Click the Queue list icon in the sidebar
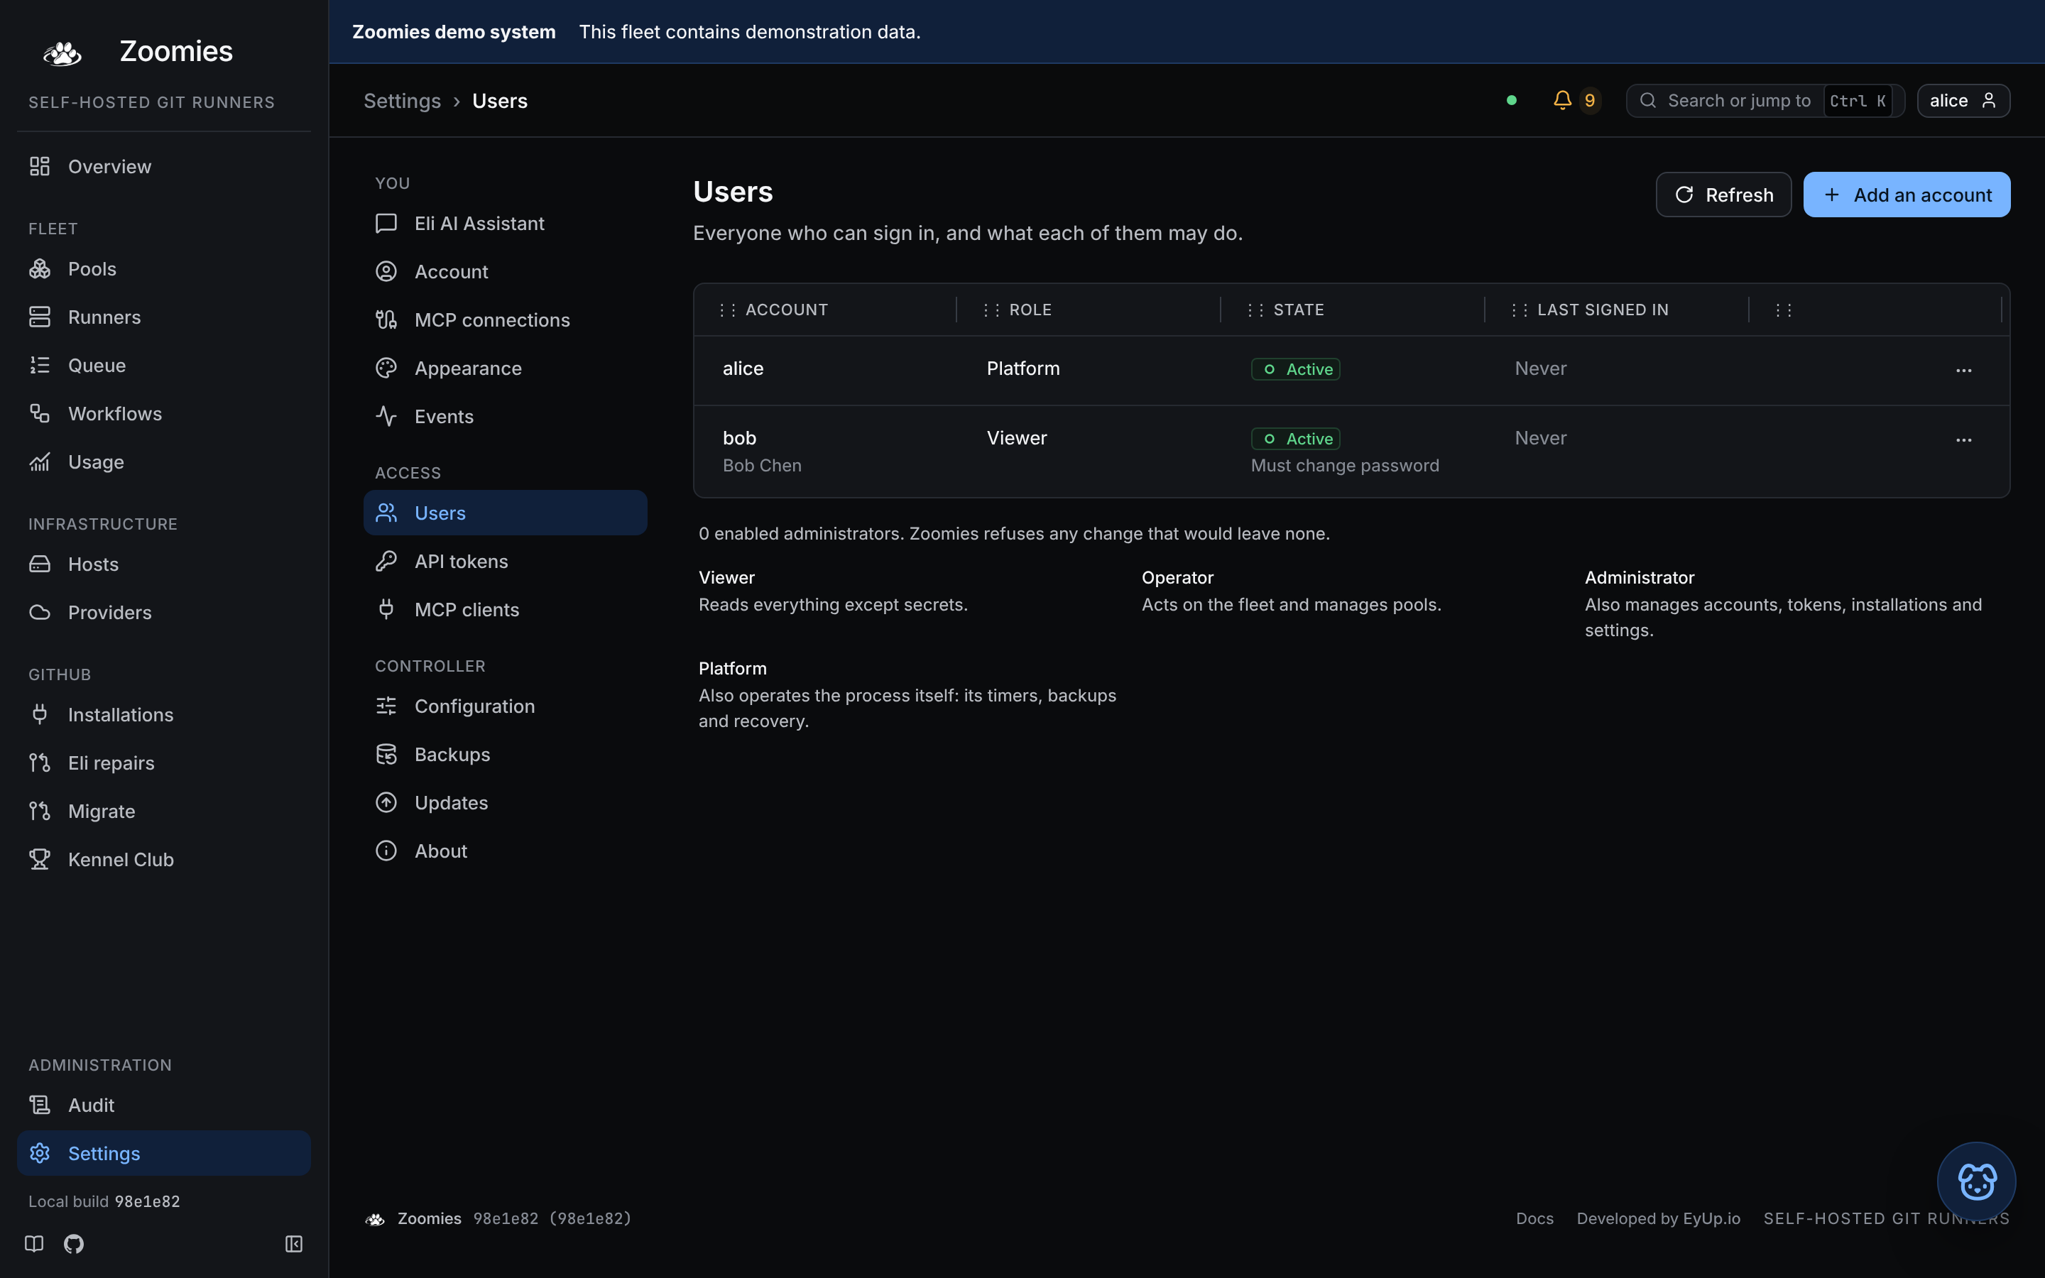The width and height of the screenshot is (2045, 1278). (40, 365)
